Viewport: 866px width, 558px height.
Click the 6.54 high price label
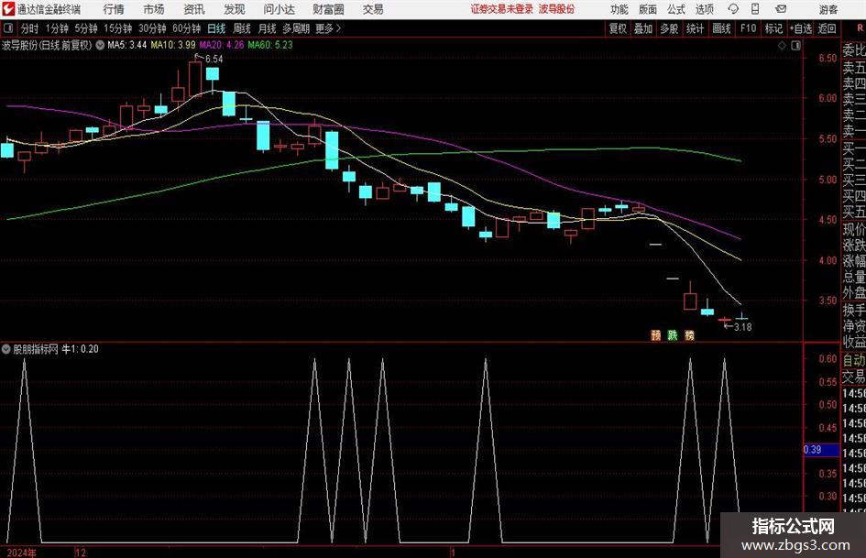tap(214, 59)
